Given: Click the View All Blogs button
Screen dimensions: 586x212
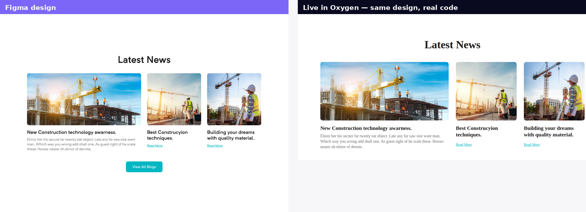Looking at the screenshot, I should coord(144,167).
